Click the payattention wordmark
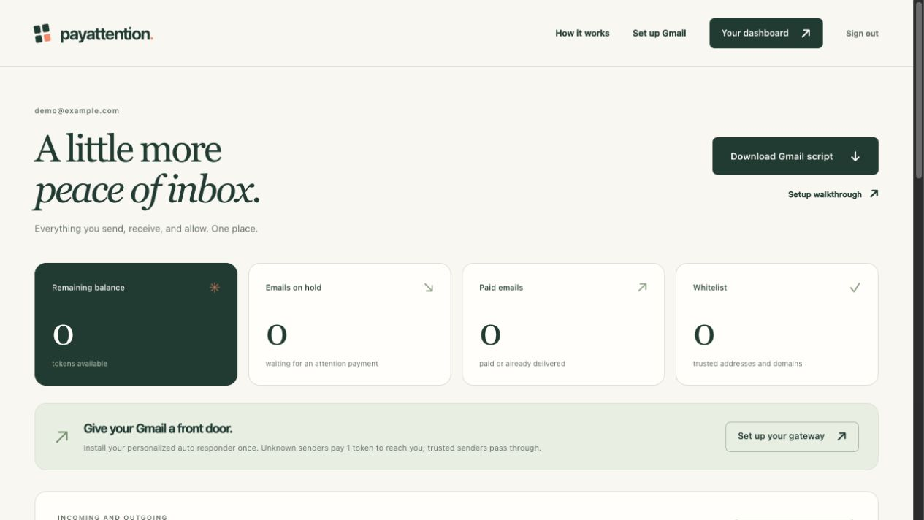Screen dimensions: 924x520 [x=107, y=34]
